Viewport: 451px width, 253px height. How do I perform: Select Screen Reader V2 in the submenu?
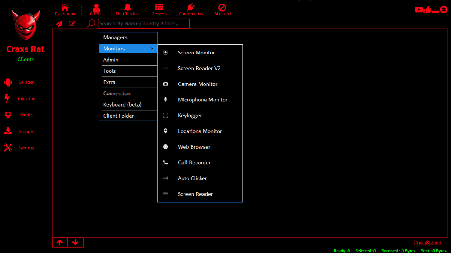coord(200,68)
